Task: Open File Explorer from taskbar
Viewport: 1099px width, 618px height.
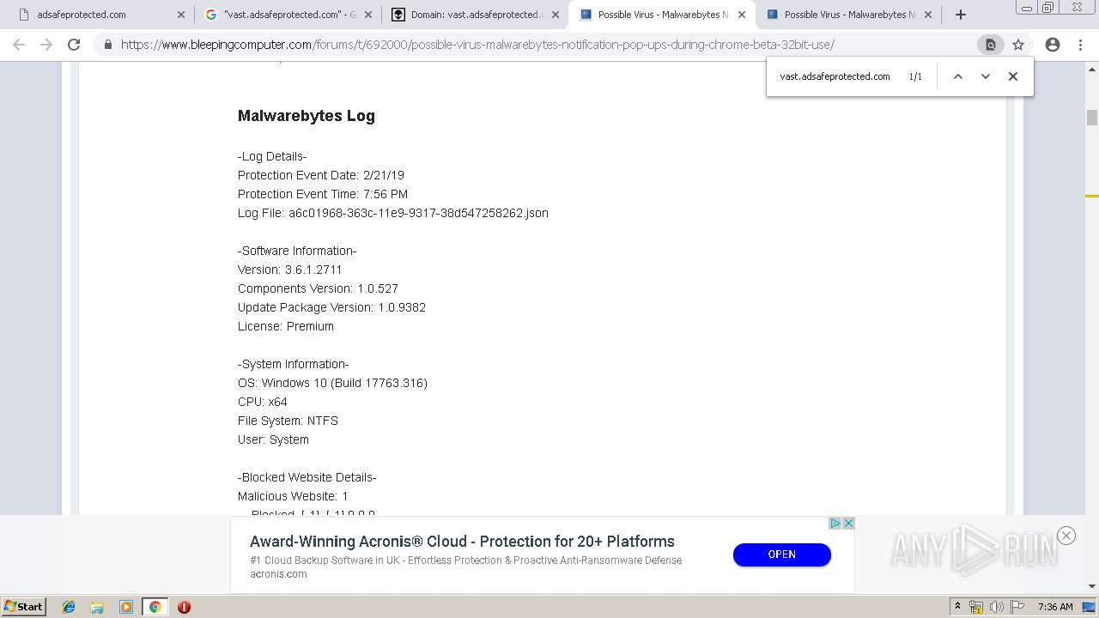Action: coord(97,607)
